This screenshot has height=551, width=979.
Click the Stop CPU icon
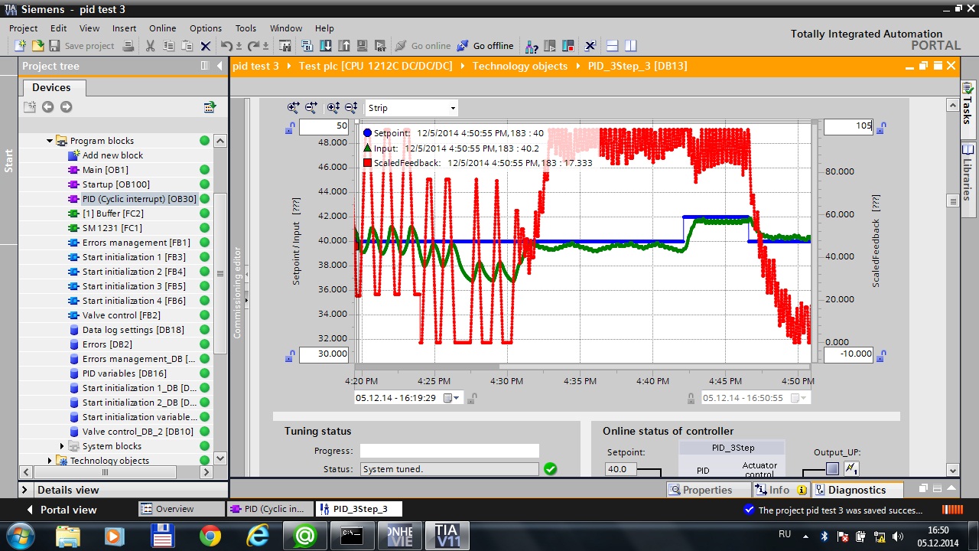(x=568, y=46)
